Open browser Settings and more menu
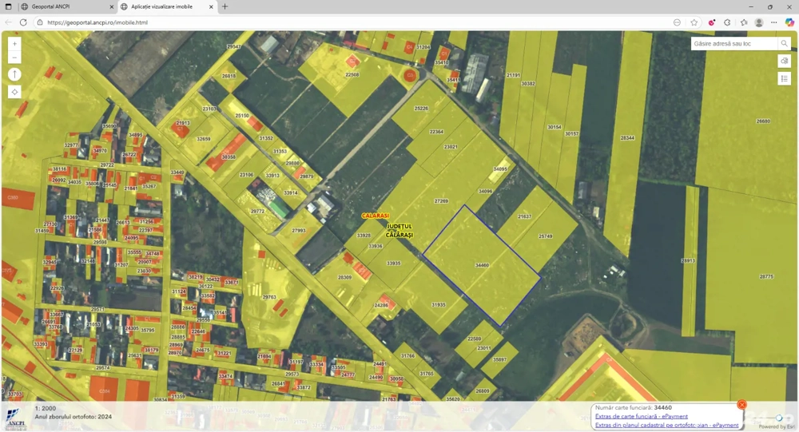The image size is (799, 432). [x=773, y=22]
